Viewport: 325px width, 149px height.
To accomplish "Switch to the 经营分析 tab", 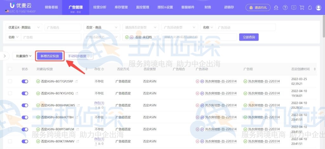I will point(100,7).
